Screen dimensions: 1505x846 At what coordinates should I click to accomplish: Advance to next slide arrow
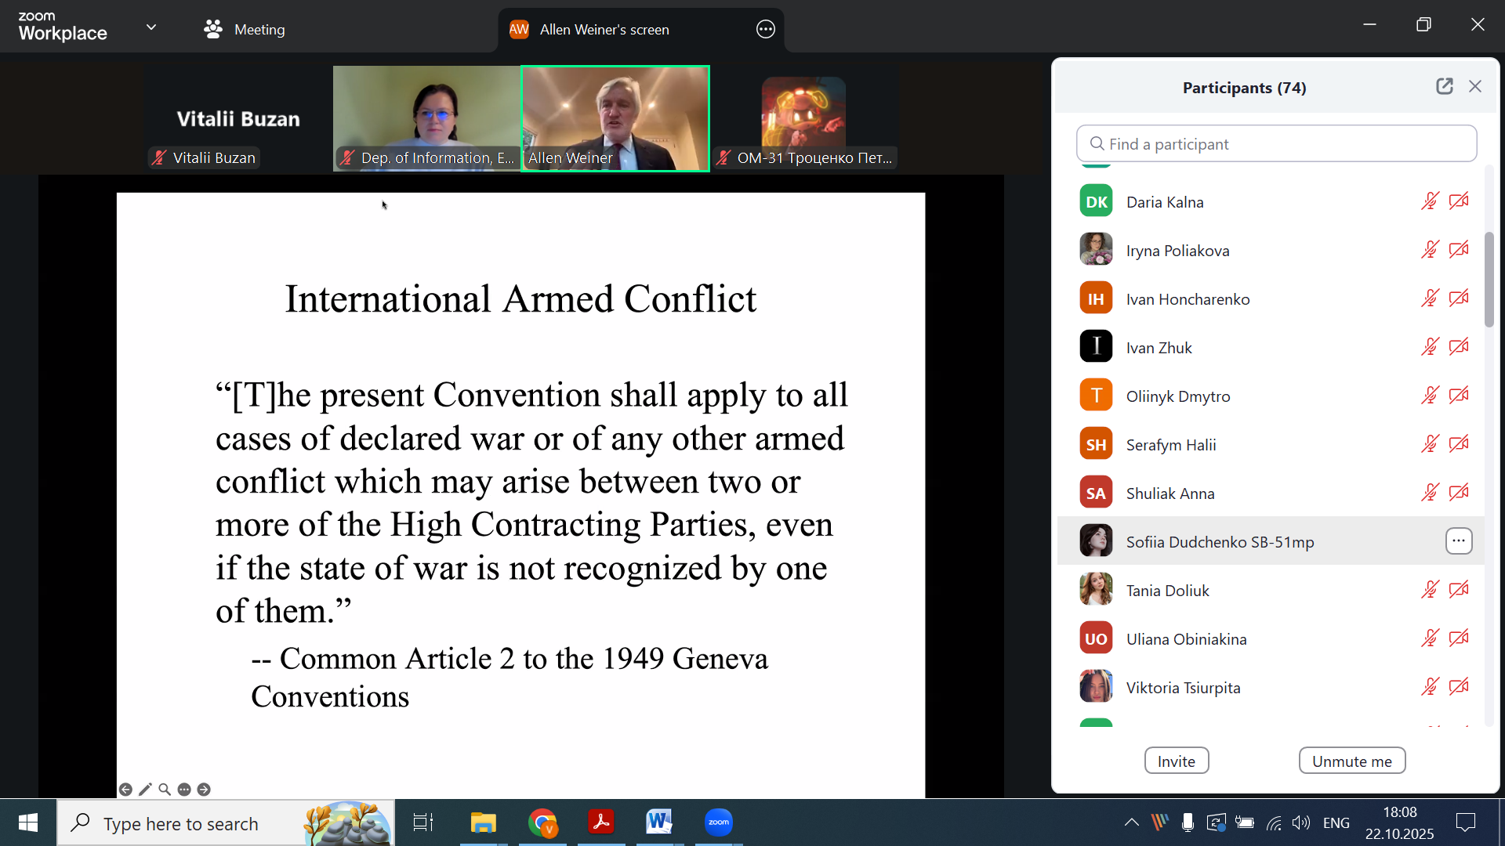pos(204,789)
